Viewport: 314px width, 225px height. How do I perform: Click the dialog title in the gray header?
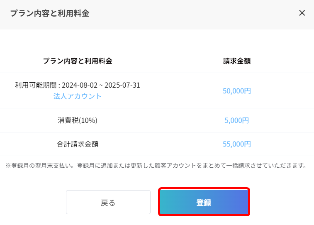click(x=50, y=13)
